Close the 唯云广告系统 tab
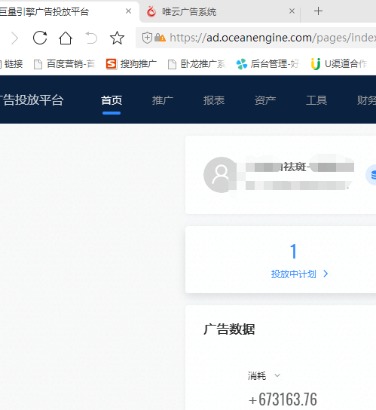The width and height of the screenshot is (376, 410). coord(292,11)
